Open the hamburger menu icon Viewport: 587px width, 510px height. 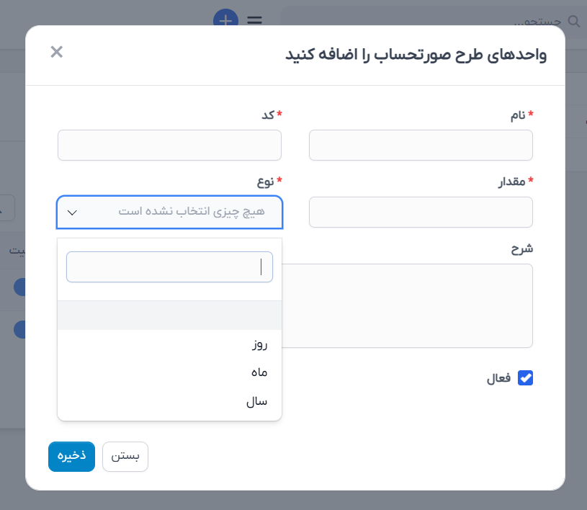coord(254,20)
